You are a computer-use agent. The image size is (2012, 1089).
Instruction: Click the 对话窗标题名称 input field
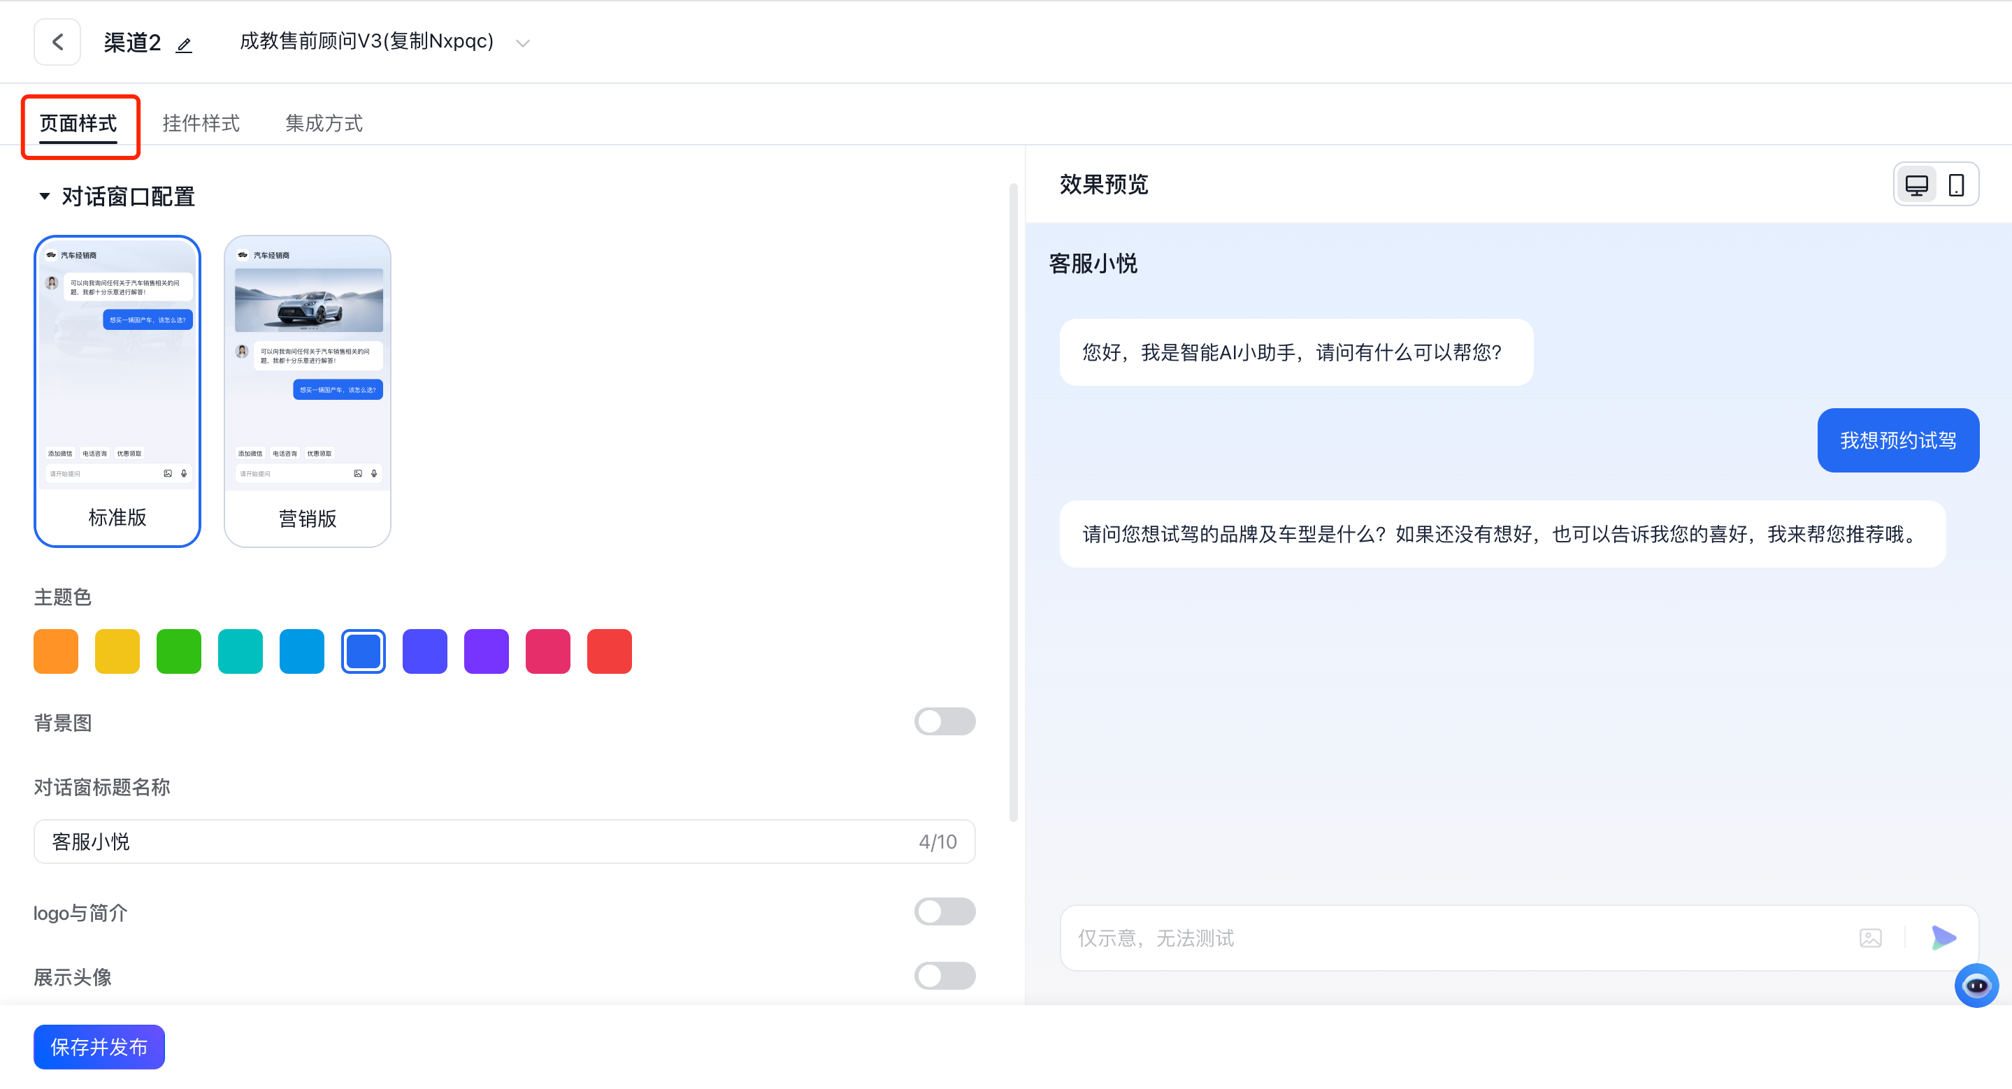coord(468,842)
